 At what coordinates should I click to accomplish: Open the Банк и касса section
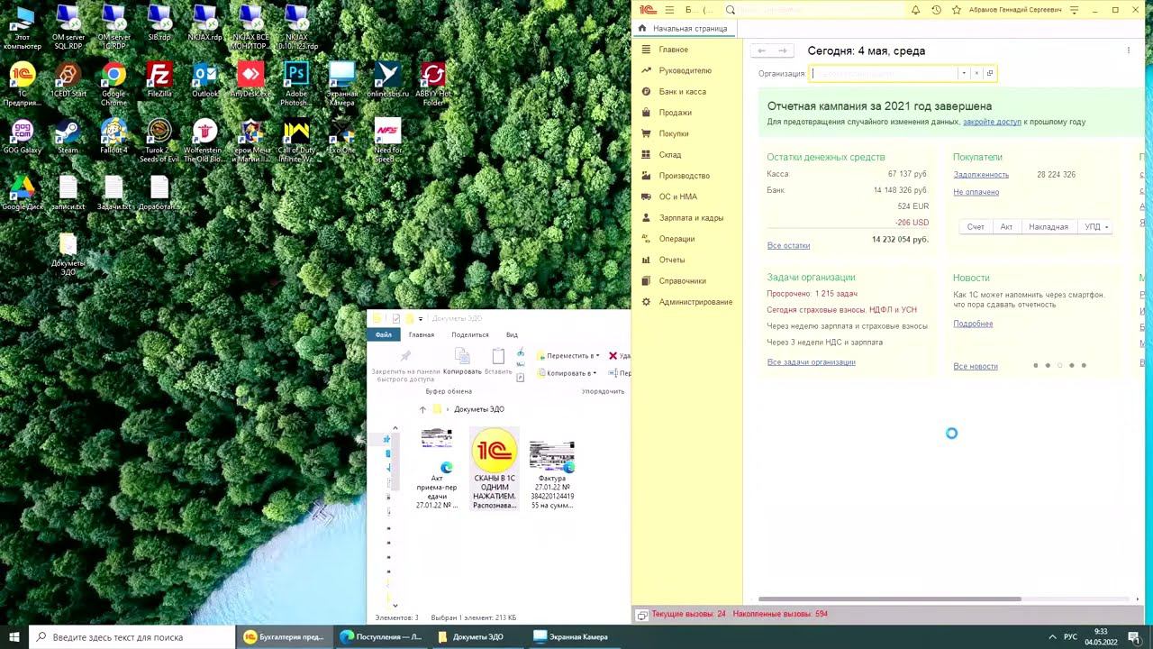683,92
